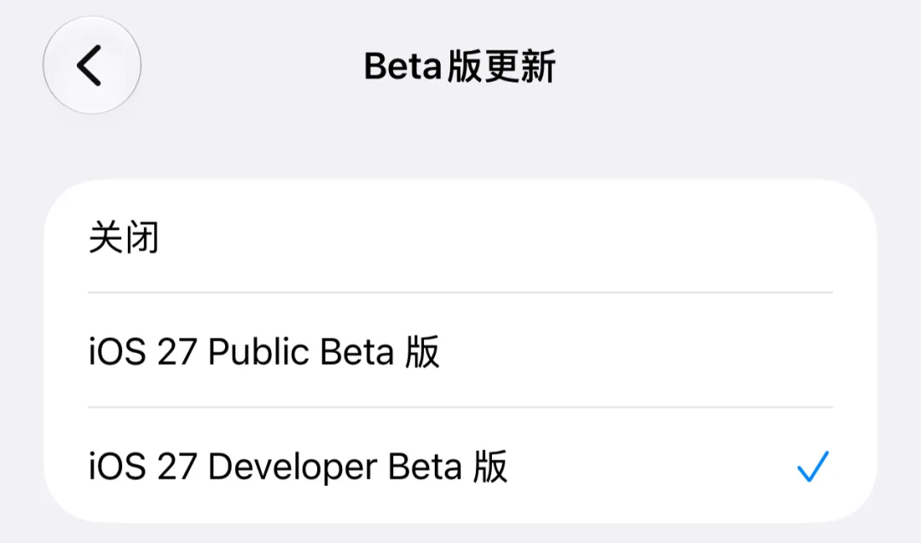Tap the 版 character after Public Beta

[422, 352]
